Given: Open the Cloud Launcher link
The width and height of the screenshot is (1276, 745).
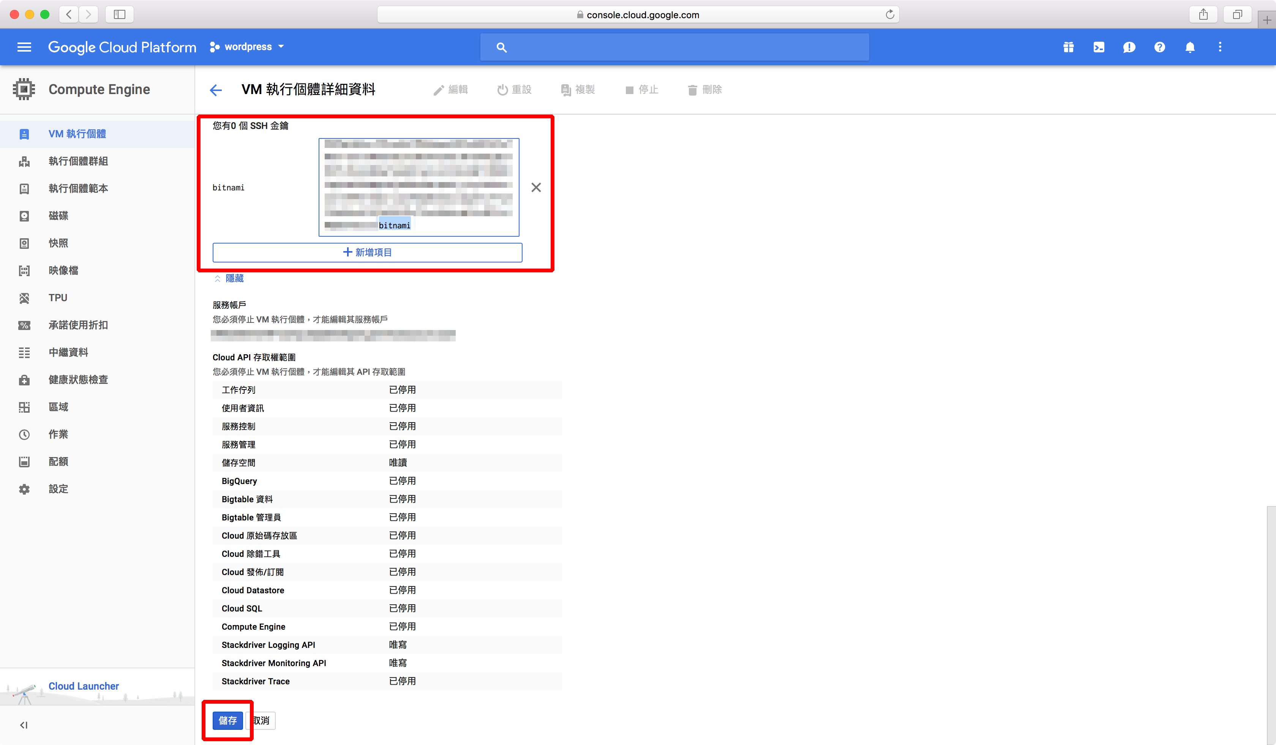Looking at the screenshot, I should click(x=84, y=686).
